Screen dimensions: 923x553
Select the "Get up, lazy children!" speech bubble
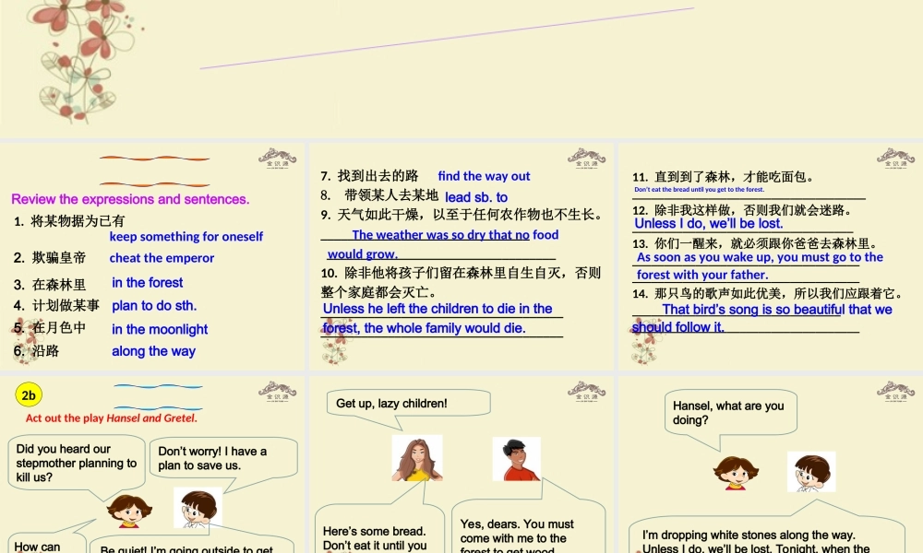tap(407, 404)
